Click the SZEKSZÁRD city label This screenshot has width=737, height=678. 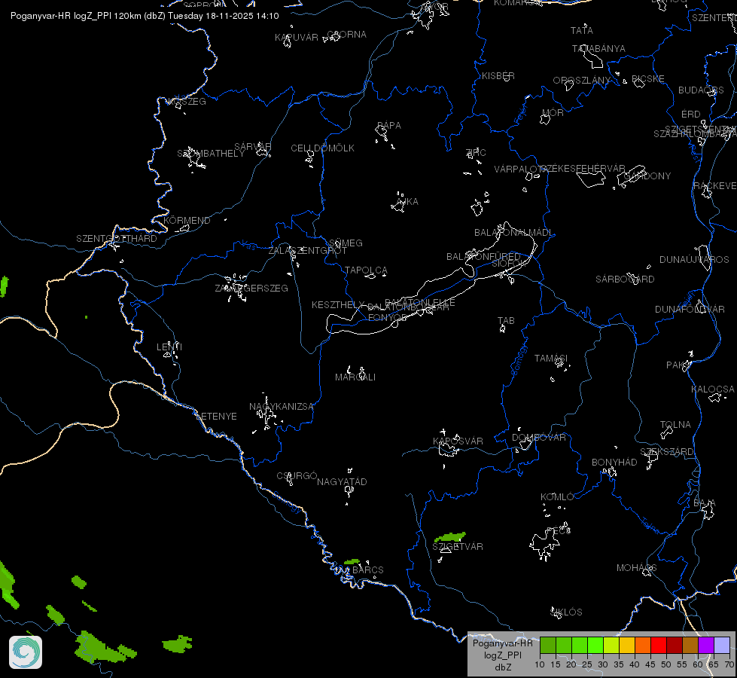pyautogui.click(x=666, y=452)
